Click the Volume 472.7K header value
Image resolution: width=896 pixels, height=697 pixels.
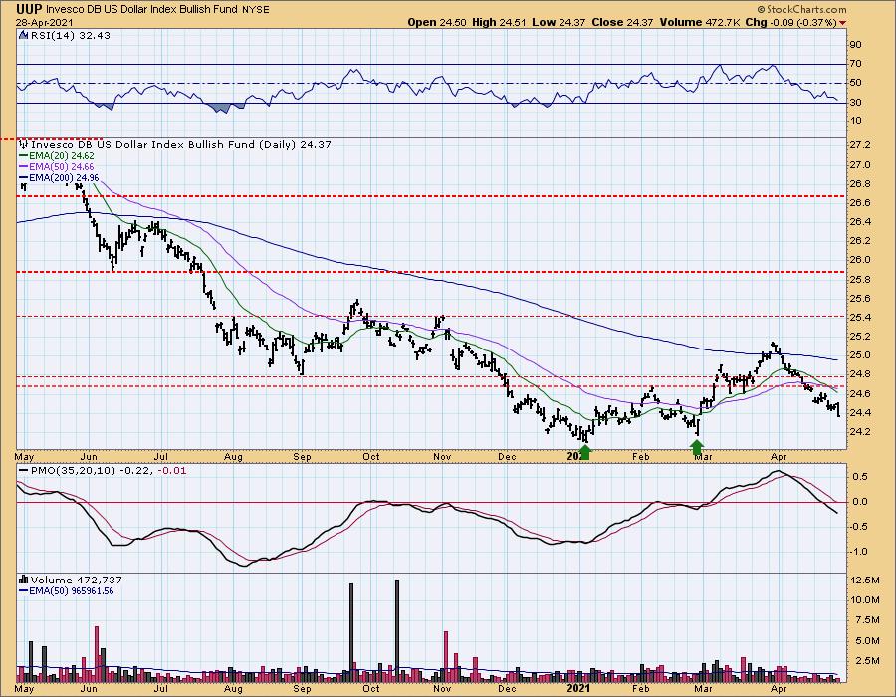pyautogui.click(x=701, y=22)
